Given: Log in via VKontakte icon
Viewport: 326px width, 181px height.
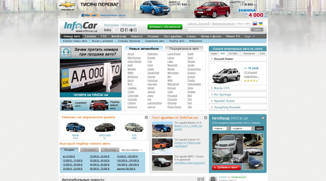Looking at the screenshot, I should (x=122, y=30).
